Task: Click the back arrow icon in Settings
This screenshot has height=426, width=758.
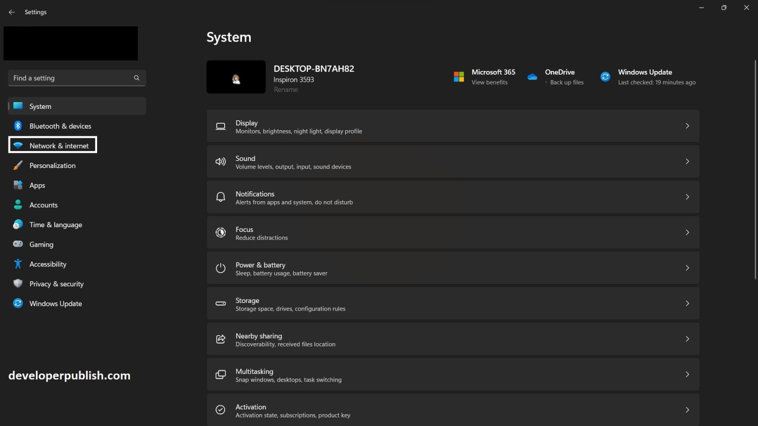Action: pos(12,12)
